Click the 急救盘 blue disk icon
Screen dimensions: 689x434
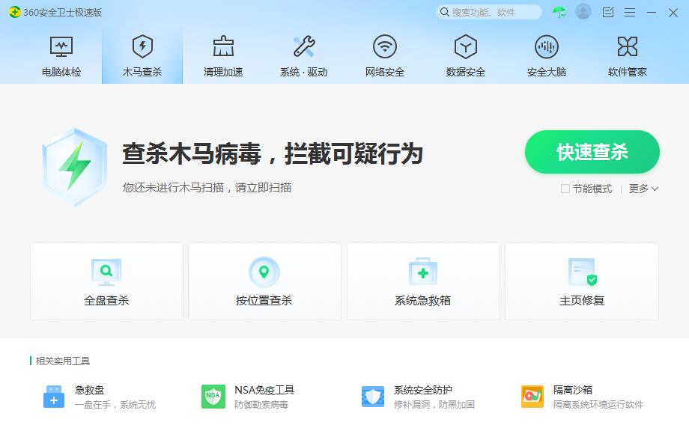54,397
